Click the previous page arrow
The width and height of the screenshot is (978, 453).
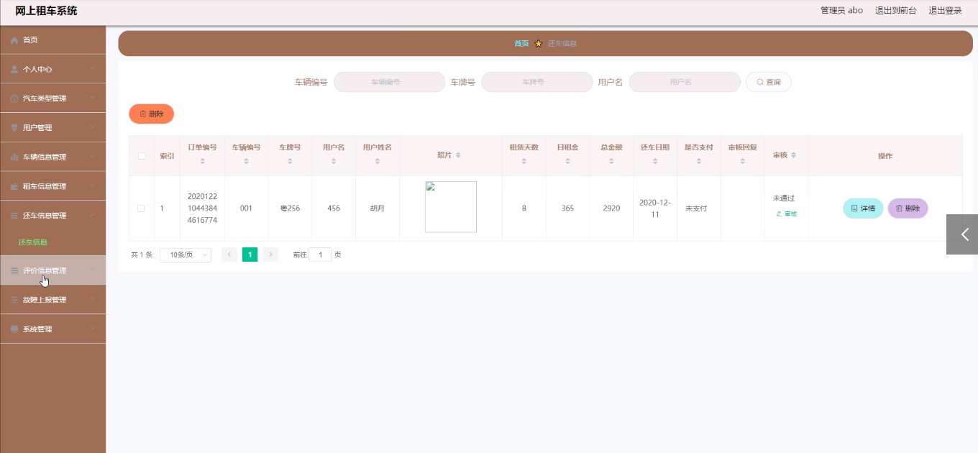click(229, 255)
